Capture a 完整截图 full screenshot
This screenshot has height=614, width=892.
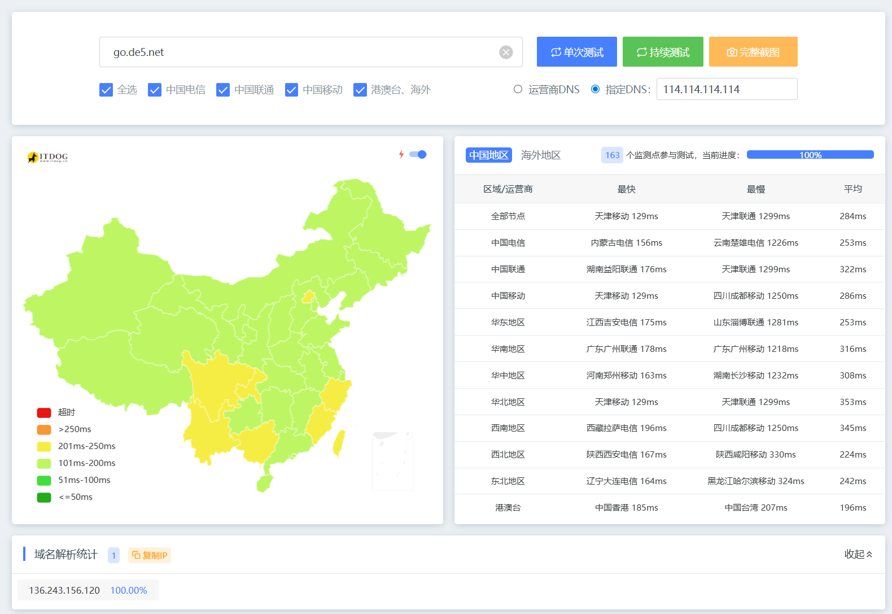(x=753, y=52)
